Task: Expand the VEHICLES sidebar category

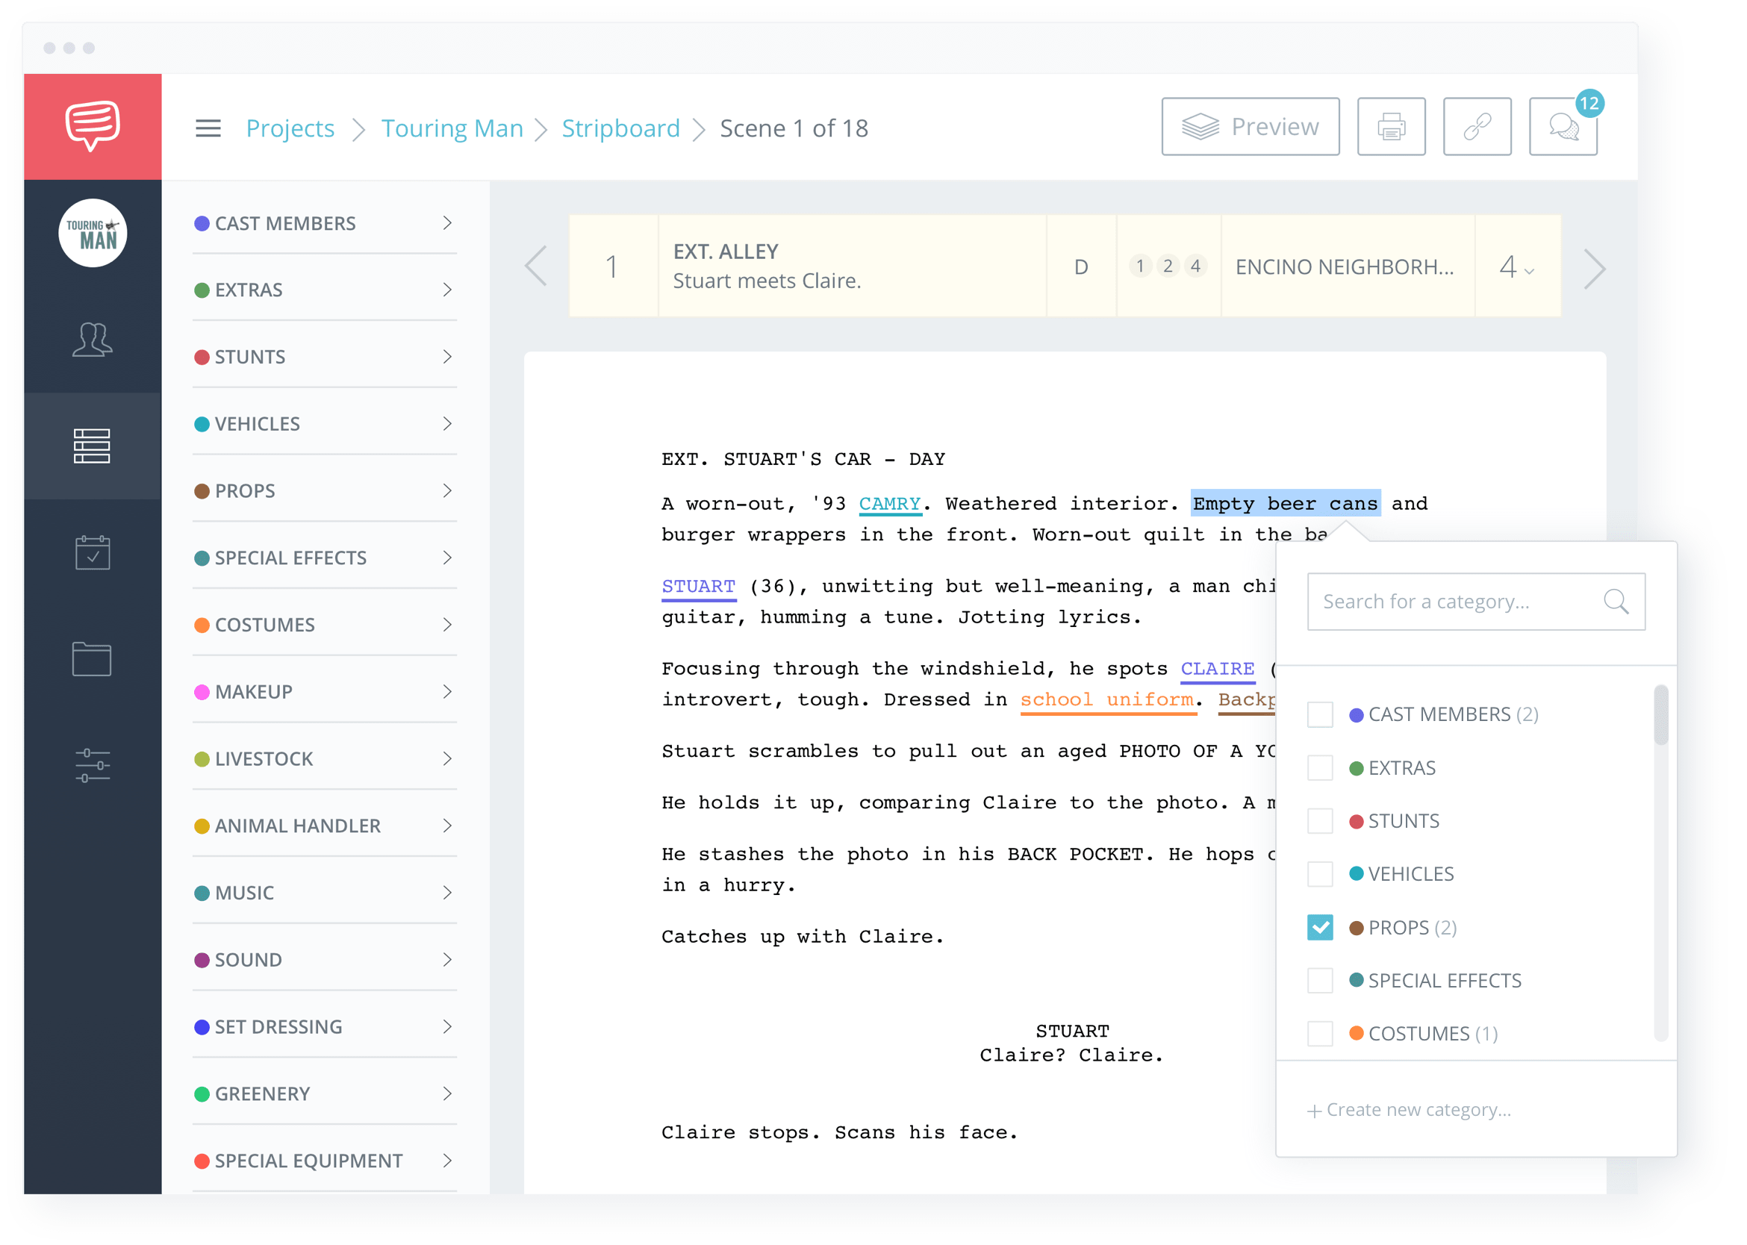Action: 452,422
